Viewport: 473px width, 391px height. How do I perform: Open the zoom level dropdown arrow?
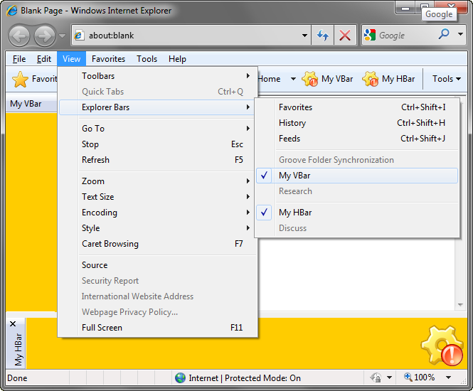pos(449,377)
